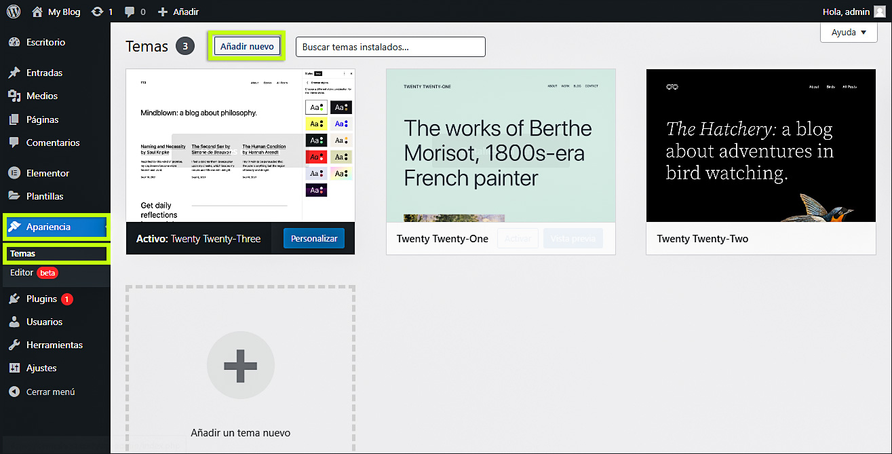Select the Temas submenu item

coord(23,254)
